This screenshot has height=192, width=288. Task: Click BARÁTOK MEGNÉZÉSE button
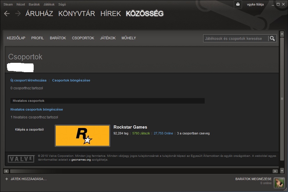(x=253, y=179)
